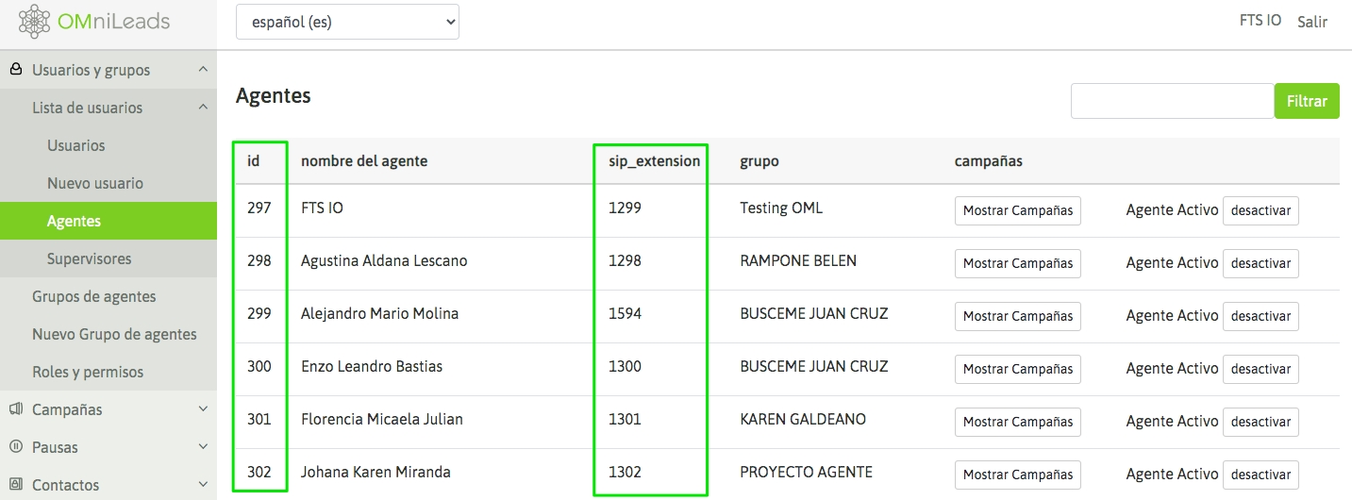Click the Contactos icon in sidebar
Image resolution: width=1352 pixels, height=500 pixels.
(x=15, y=485)
